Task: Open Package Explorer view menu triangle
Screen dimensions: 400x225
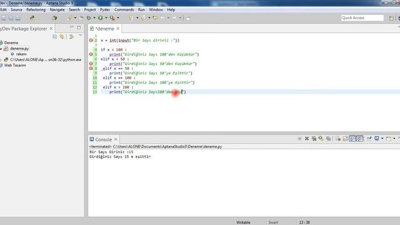Action: click(x=81, y=36)
